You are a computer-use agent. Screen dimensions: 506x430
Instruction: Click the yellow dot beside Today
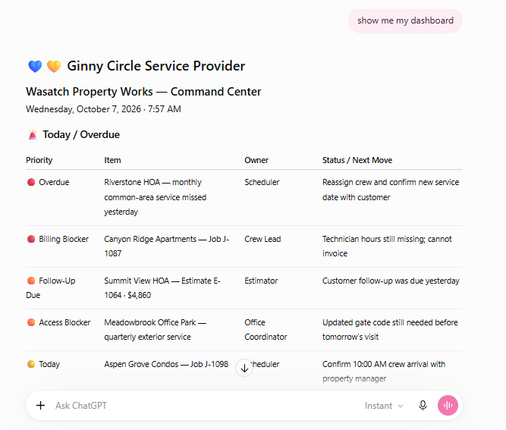(31, 364)
